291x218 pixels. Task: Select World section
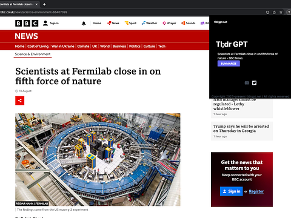click(105, 46)
